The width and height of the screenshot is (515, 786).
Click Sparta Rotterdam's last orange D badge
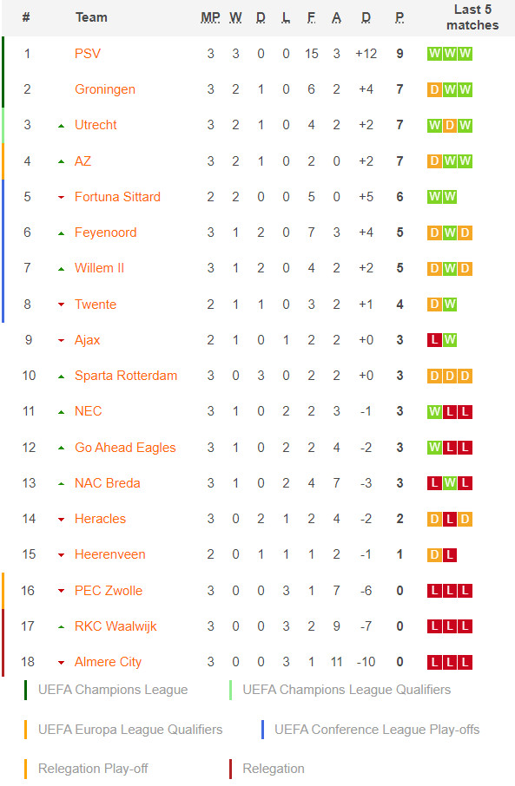(x=465, y=376)
